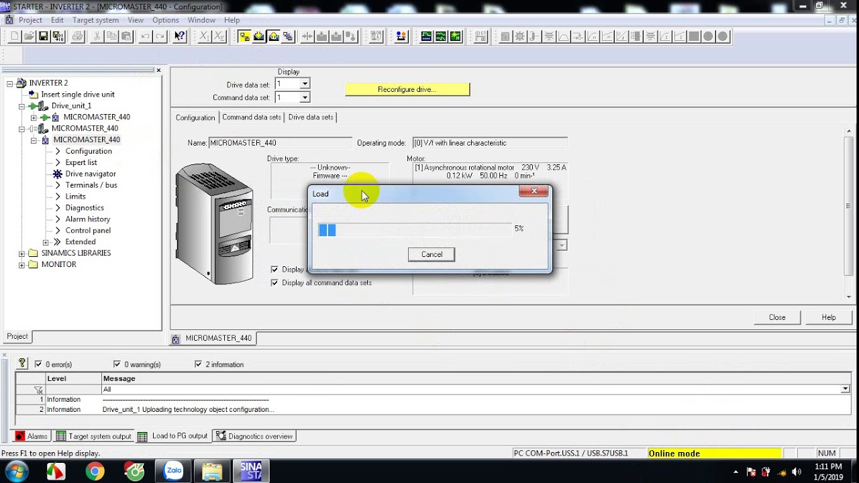Open the Target system menu
The image size is (859, 483).
point(95,20)
